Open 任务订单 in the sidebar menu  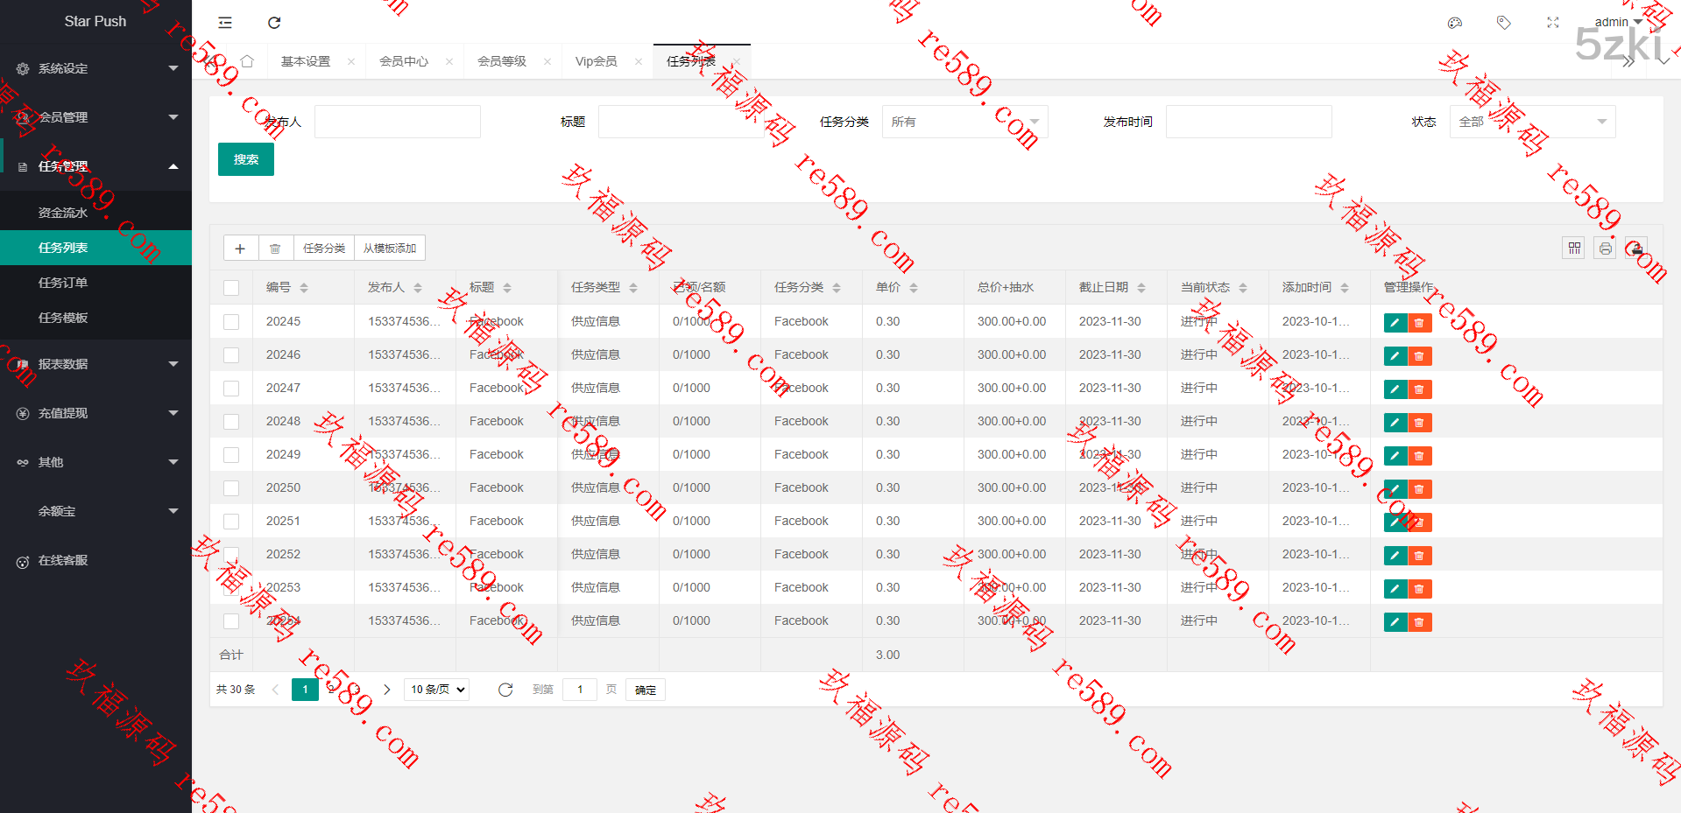(x=63, y=283)
